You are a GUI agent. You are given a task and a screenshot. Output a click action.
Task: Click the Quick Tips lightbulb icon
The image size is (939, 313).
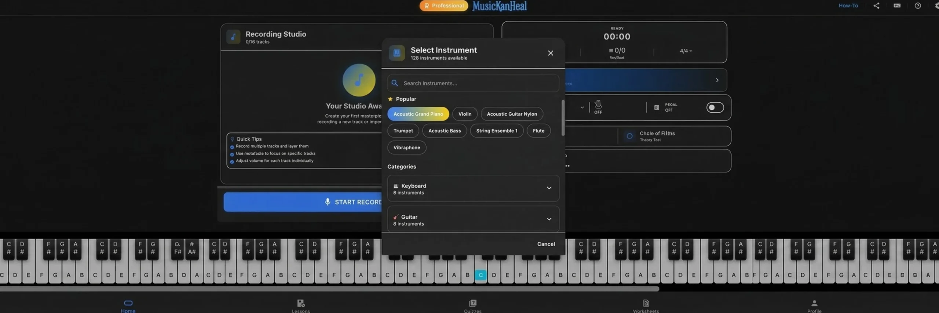232,139
